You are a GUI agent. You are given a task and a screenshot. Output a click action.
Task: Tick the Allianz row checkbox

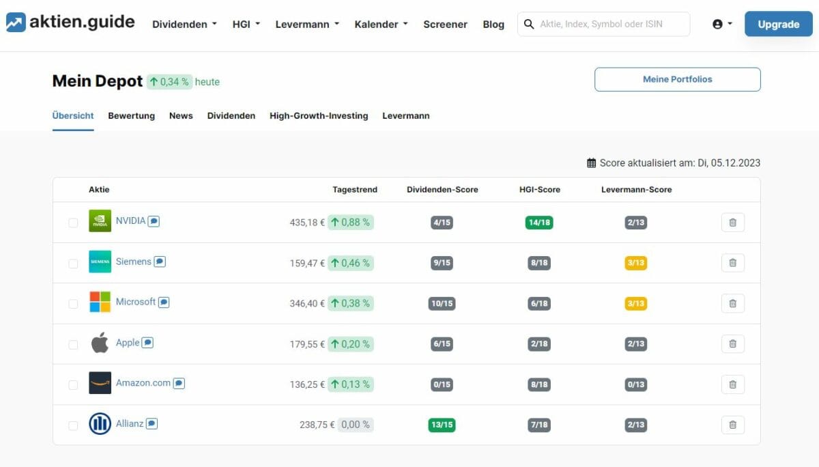[73, 424]
